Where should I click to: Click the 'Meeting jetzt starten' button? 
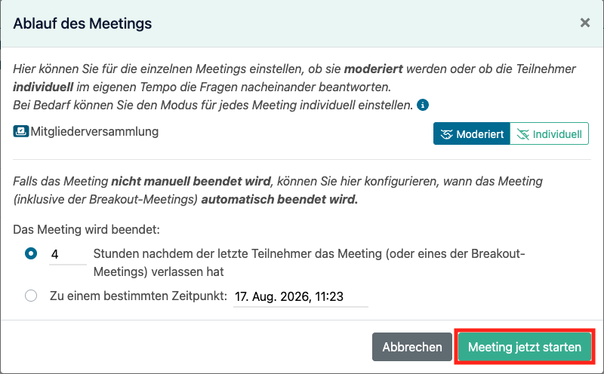[x=524, y=347]
